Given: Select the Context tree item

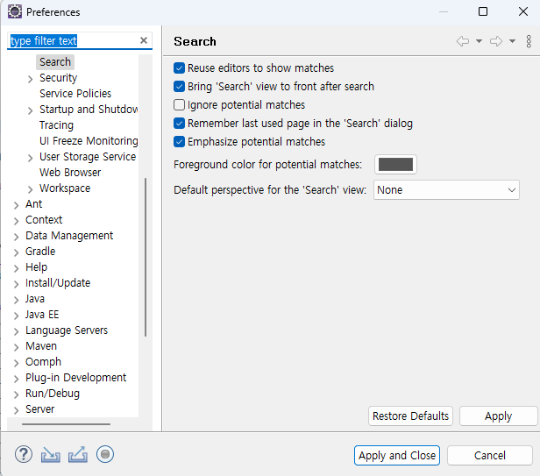Looking at the screenshot, I should tap(44, 220).
